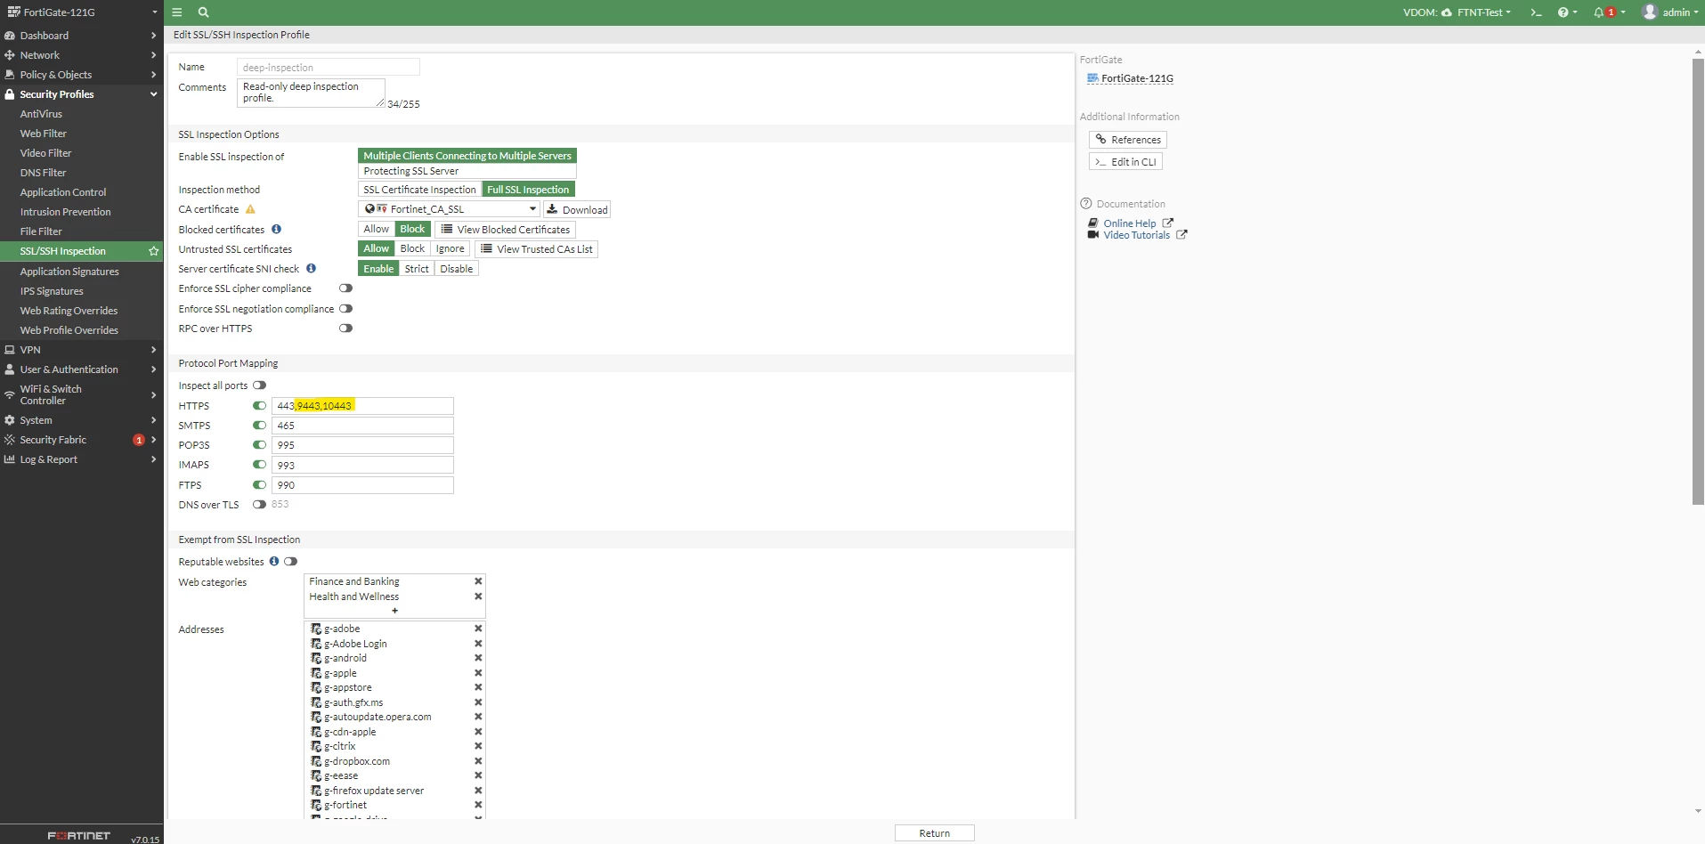Image resolution: width=1705 pixels, height=844 pixels.
Task: Remove g-fortinet from exempt addresses
Action: click(478, 805)
